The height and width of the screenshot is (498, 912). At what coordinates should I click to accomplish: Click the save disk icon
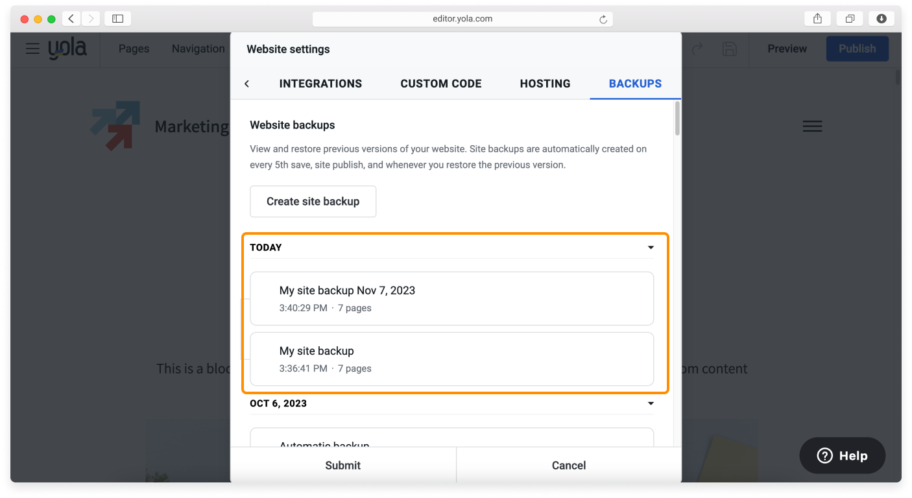click(730, 49)
